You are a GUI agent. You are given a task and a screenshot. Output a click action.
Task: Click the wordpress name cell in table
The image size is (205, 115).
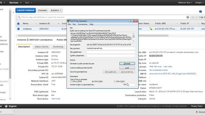click(27, 29)
